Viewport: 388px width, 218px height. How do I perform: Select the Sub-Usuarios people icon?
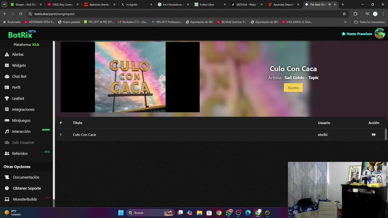[x=7, y=143]
